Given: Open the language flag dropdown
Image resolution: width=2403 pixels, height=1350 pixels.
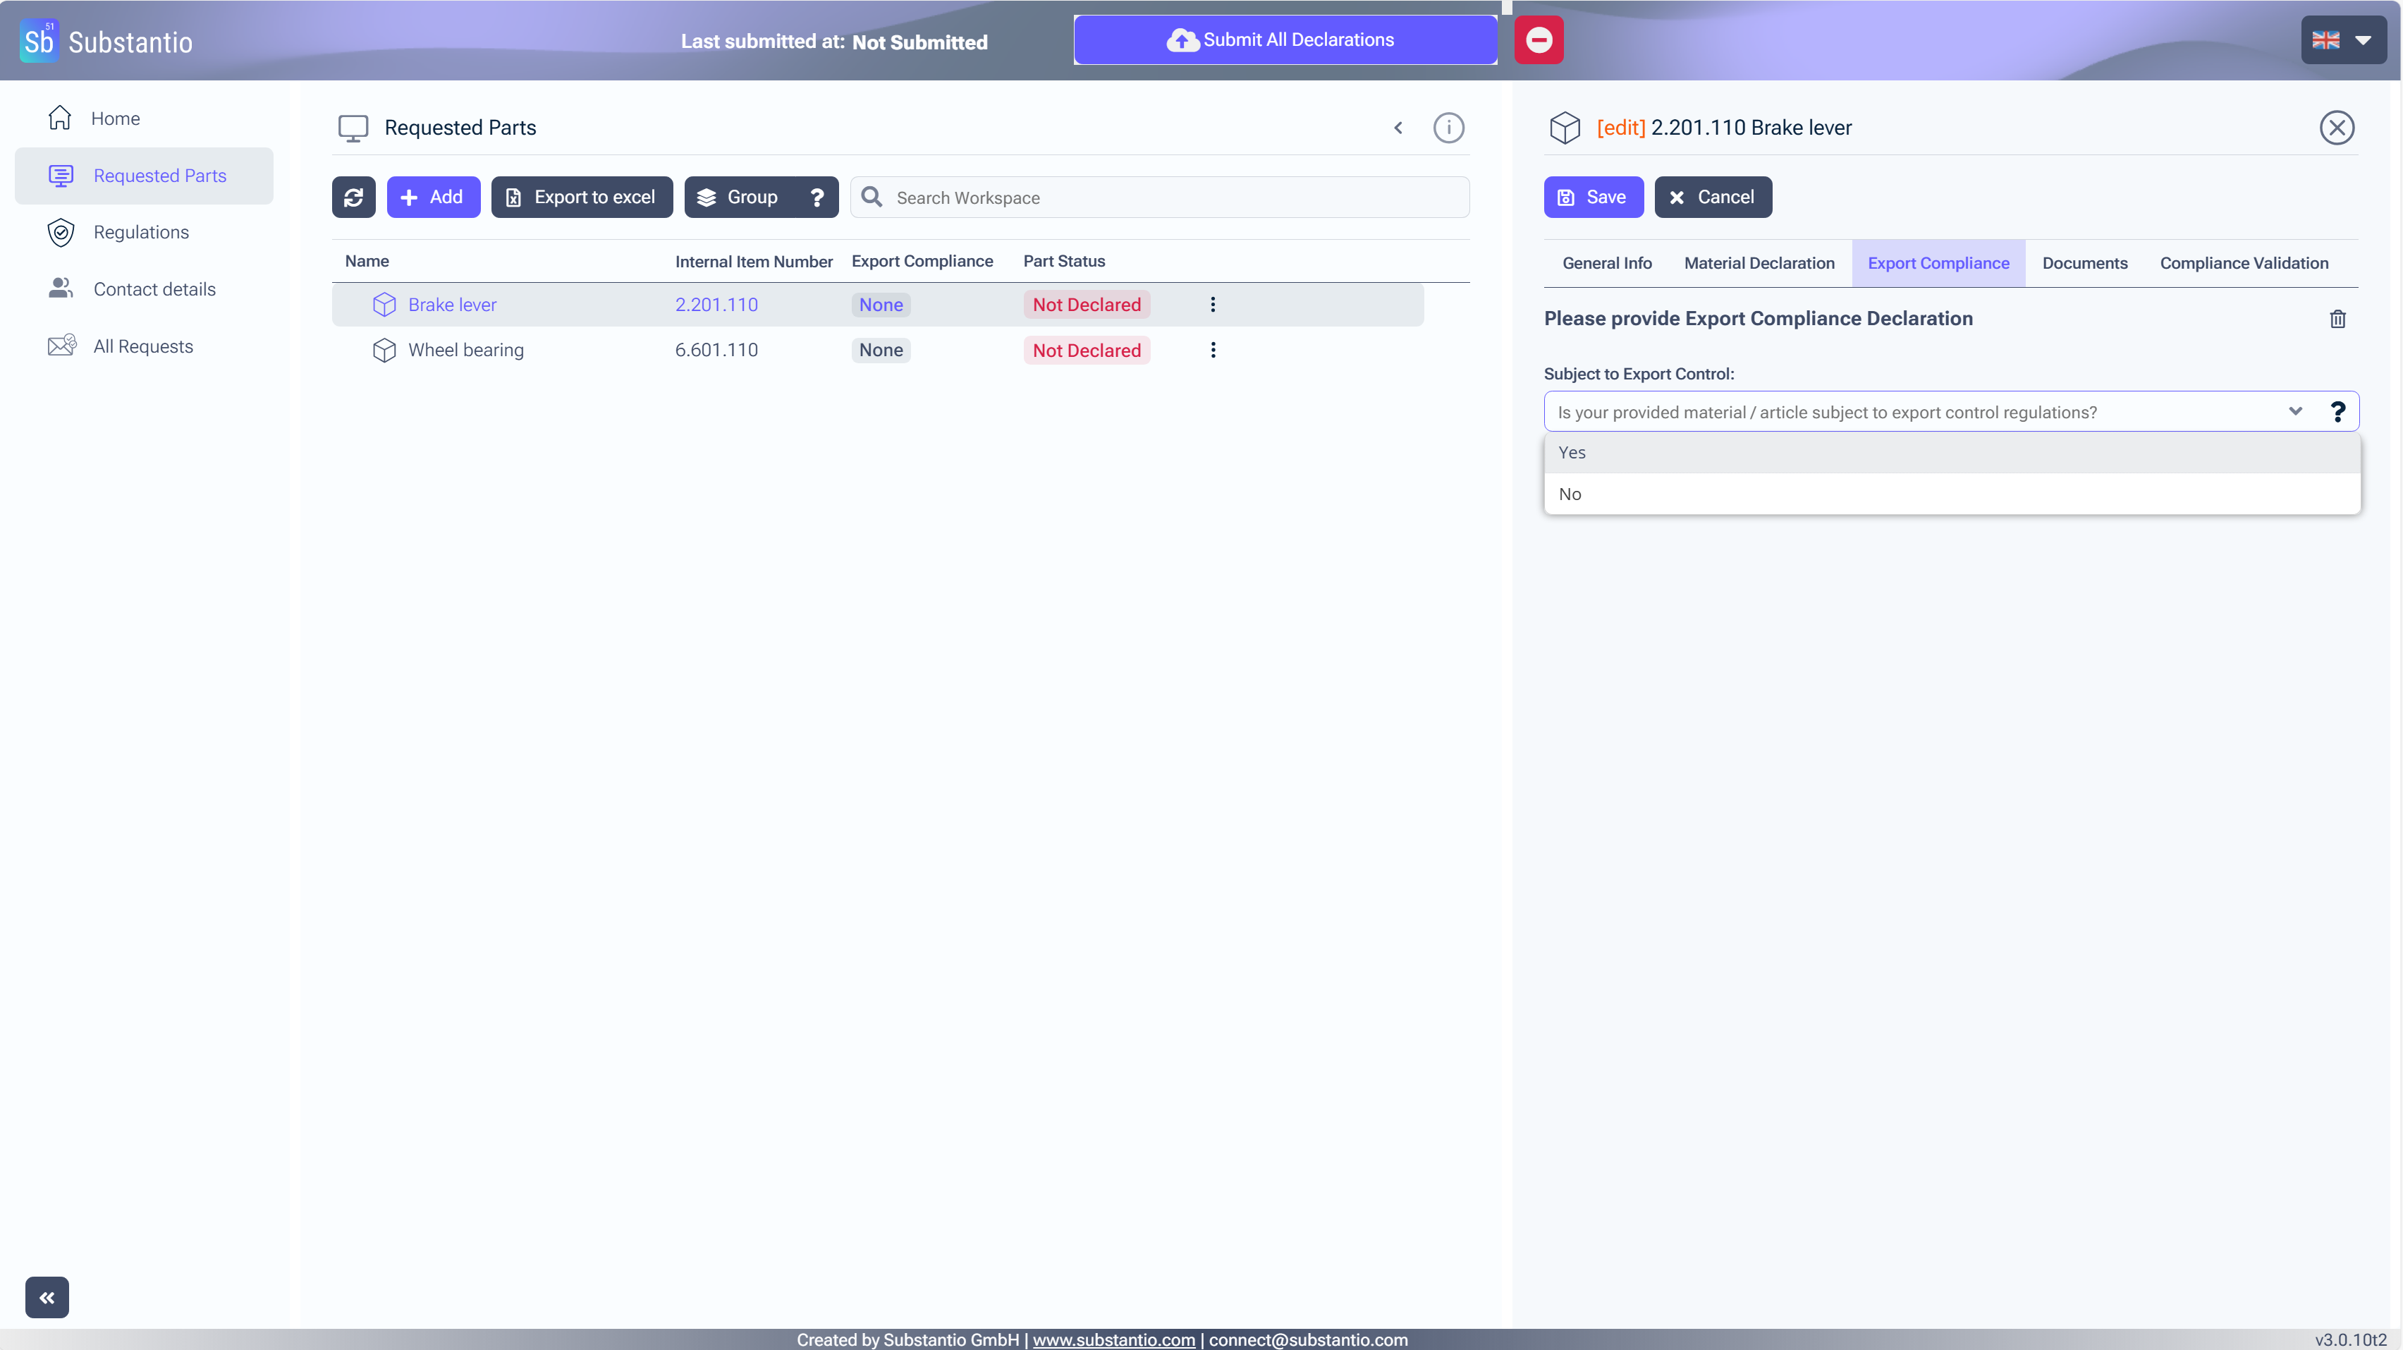Looking at the screenshot, I should coord(2342,40).
